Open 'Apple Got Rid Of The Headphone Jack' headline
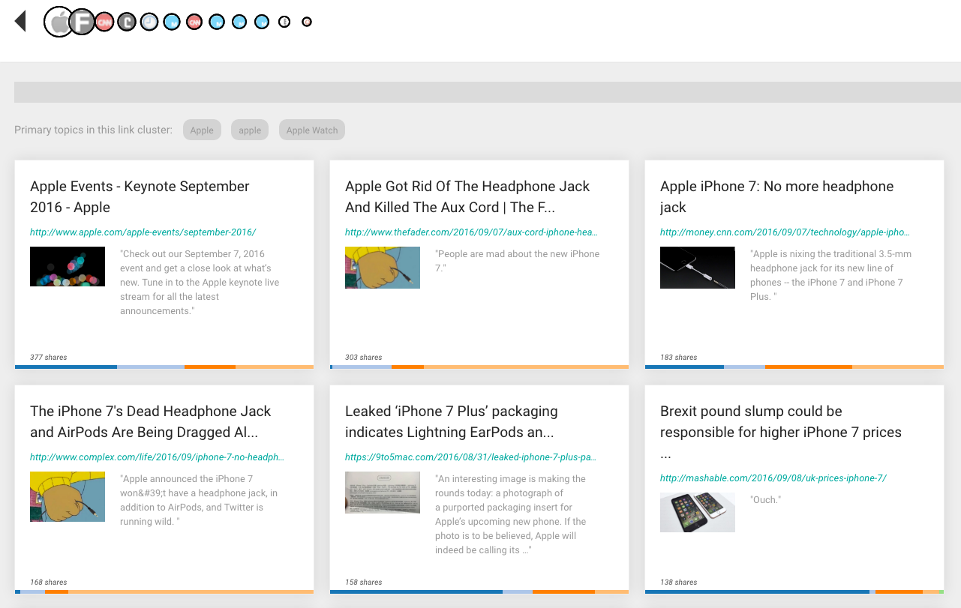The image size is (961, 608). (467, 196)
